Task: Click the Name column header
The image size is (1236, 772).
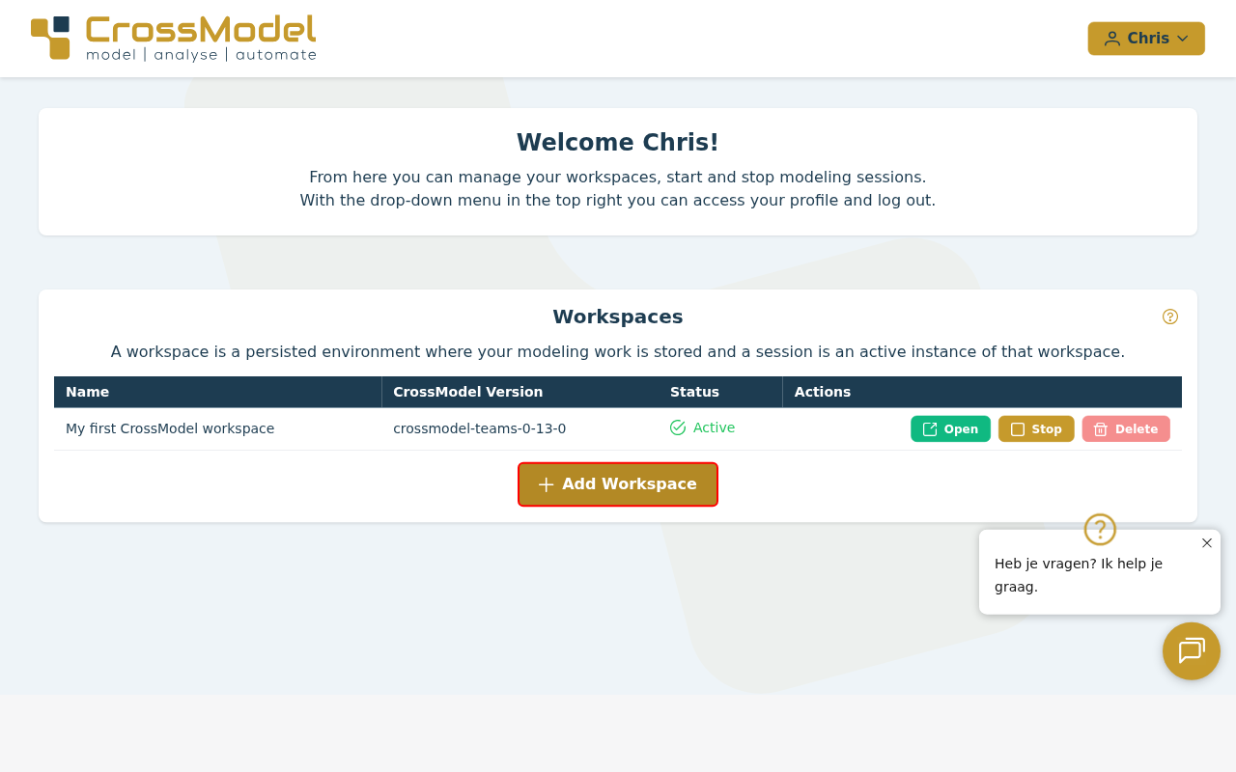Action: click(x=87, y=392)
